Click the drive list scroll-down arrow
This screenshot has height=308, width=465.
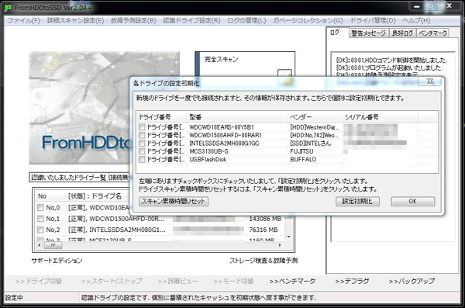pos(288,237)
